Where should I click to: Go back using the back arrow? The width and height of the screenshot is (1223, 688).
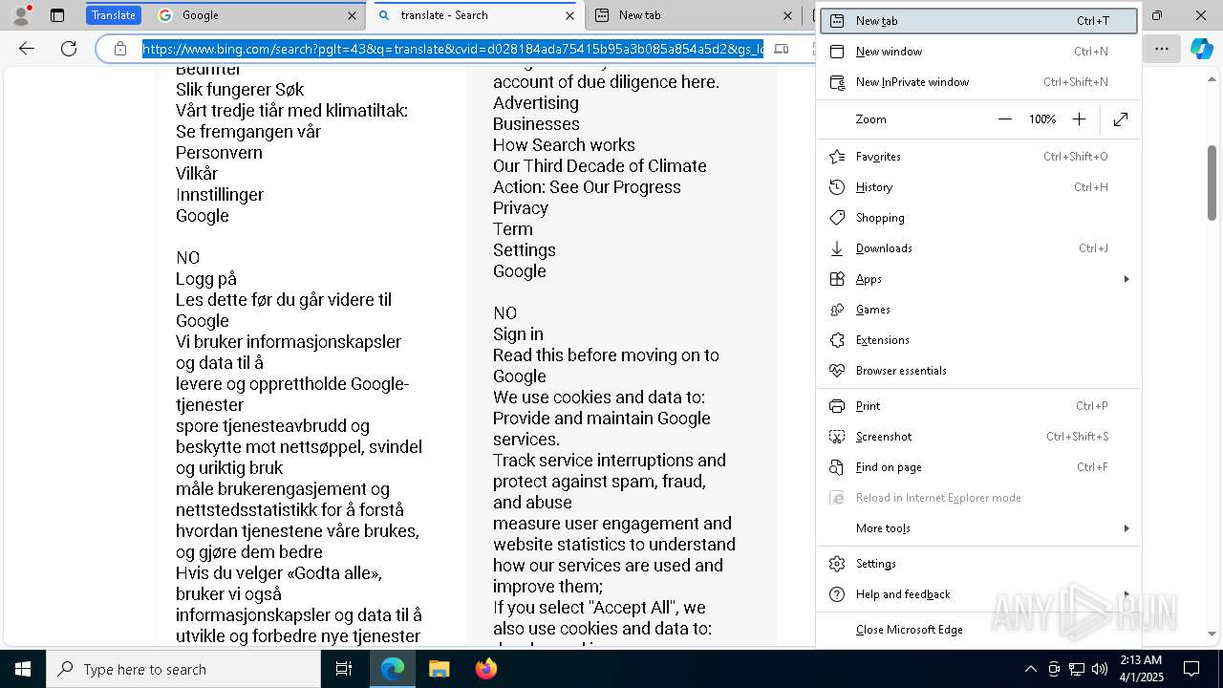tap(27, 49)
